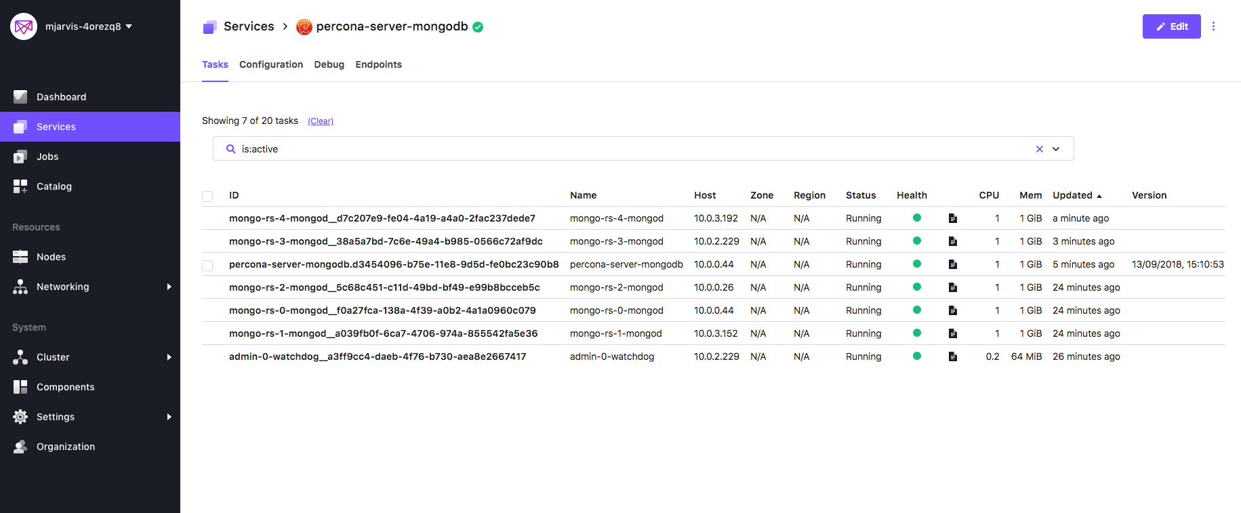Open the Dashboard sidebar icon
1241x513 pixels.
(x=20, y=97)
